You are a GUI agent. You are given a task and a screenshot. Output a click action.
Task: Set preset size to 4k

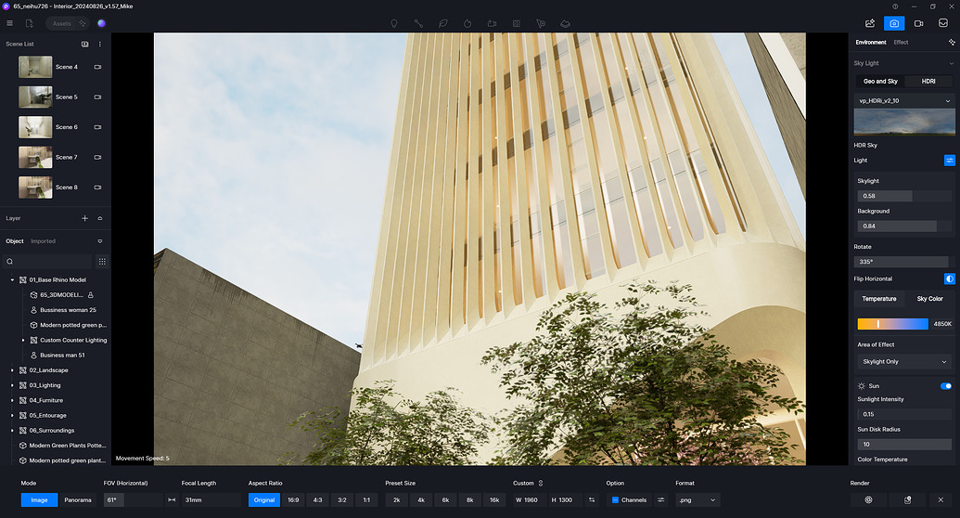421,500
